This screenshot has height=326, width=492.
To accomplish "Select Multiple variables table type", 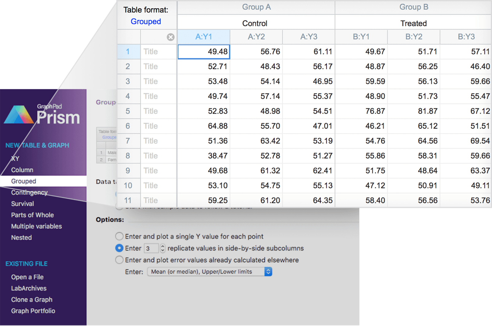I will pos(36,226).
